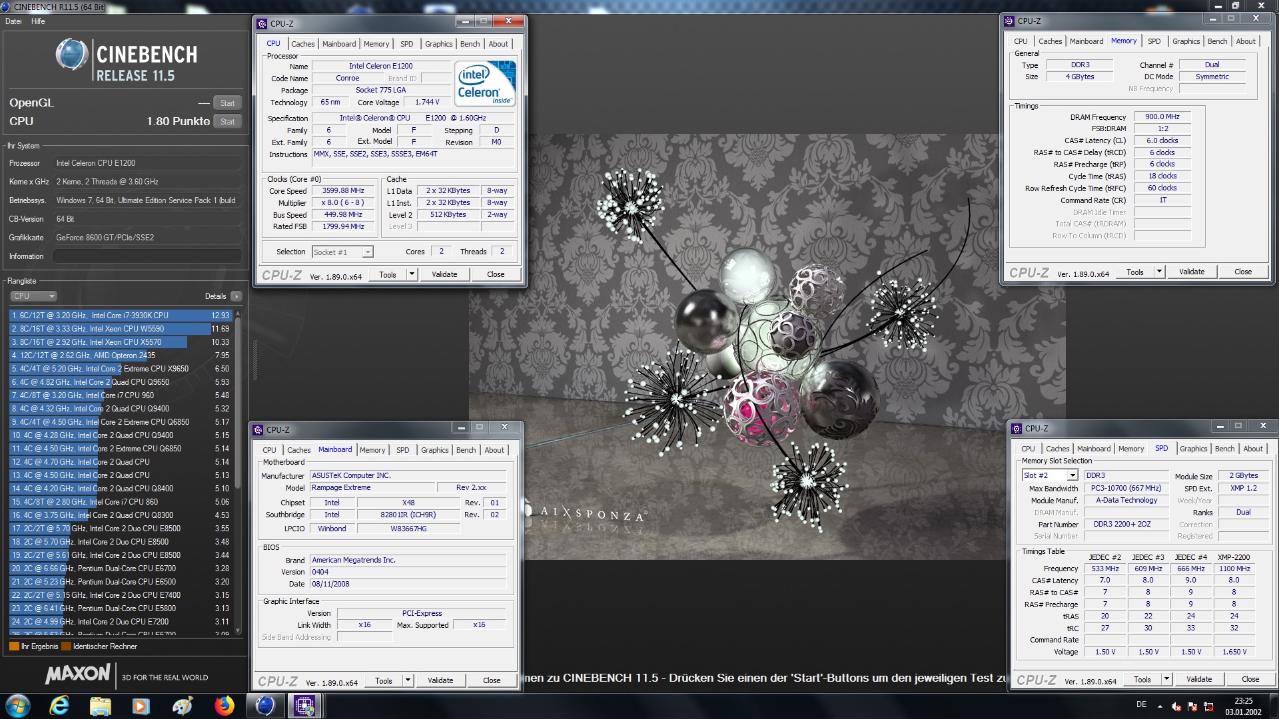Screen dimensions: 1279x719
Task: Click the CPU-Z title icon in the Memory window
Action: click(x=1010, y=21)
